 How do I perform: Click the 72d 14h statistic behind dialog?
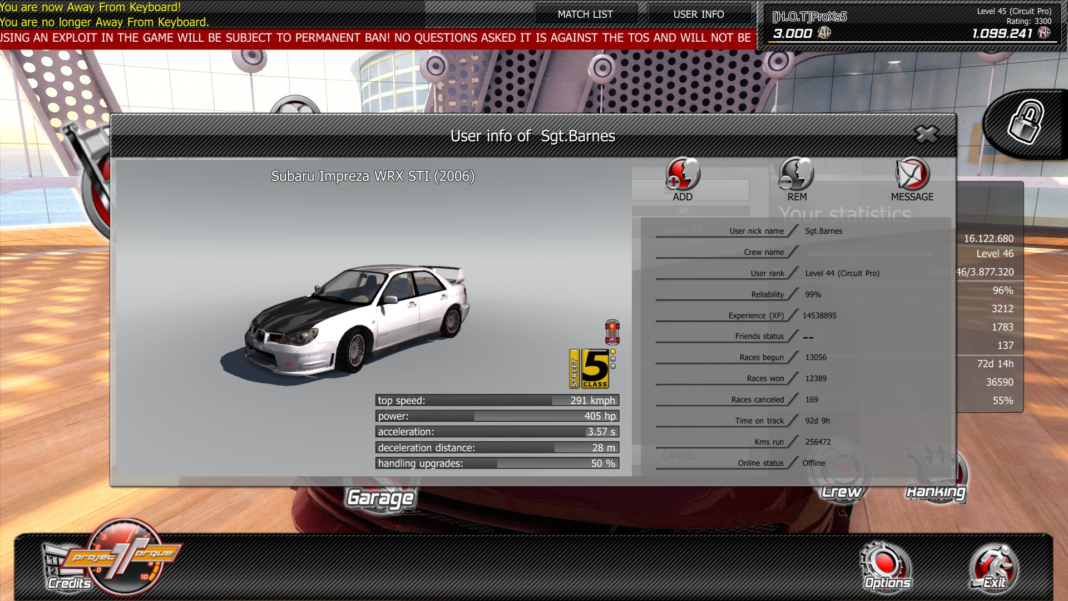pyautogui.click(x=995, y=364)
